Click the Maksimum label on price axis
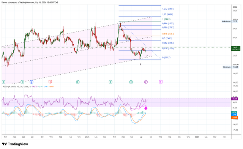Screen dimensions: 243x149 (x=226, y=21)
